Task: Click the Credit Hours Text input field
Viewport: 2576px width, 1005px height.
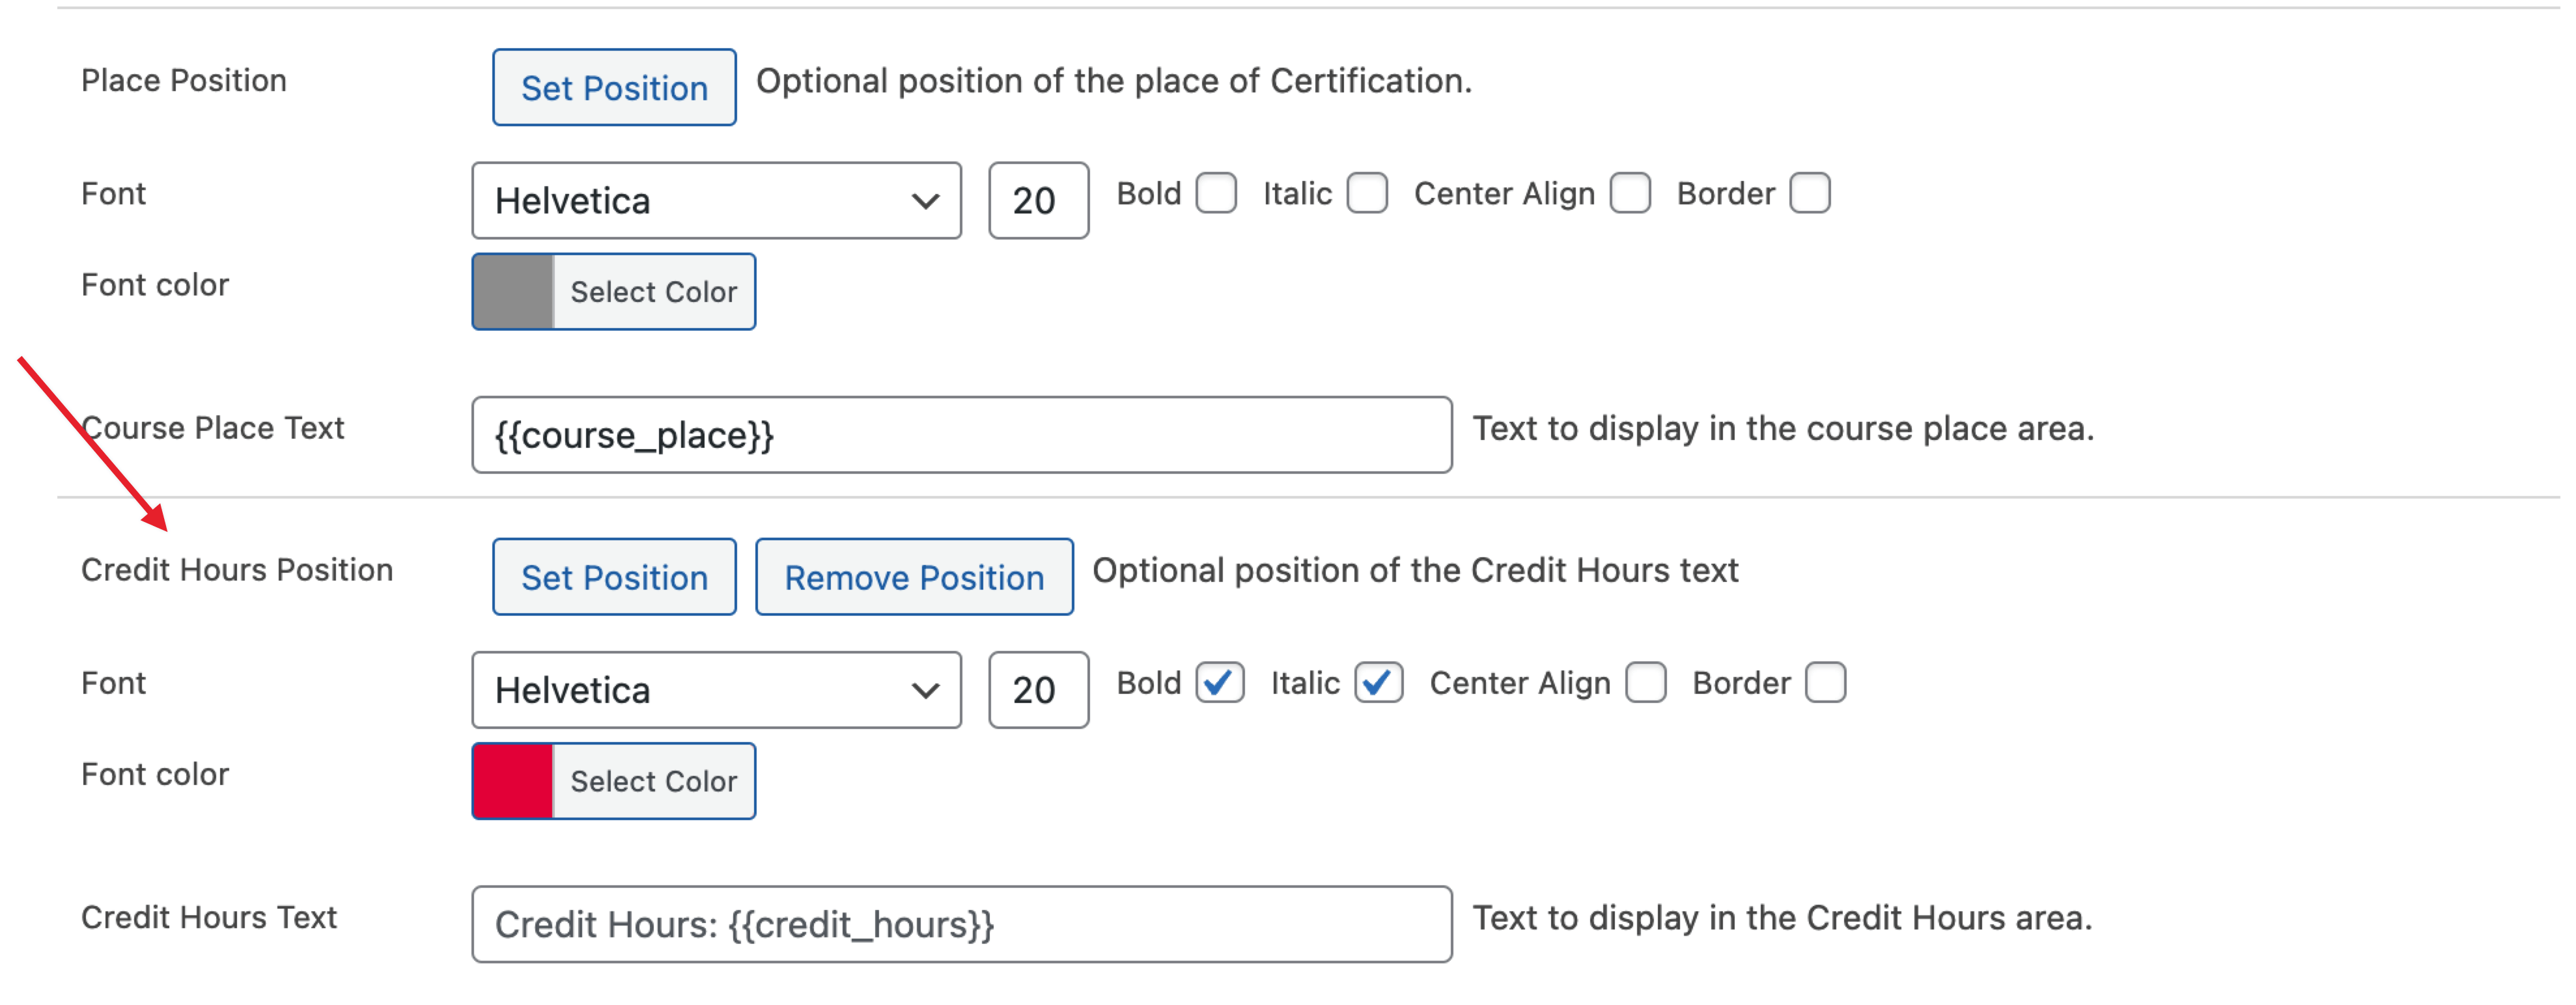Action: click(x=961, y=924)
